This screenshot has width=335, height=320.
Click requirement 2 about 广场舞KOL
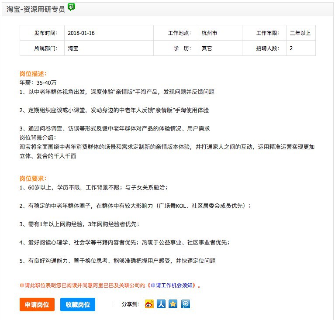click(x=135, y=206)
